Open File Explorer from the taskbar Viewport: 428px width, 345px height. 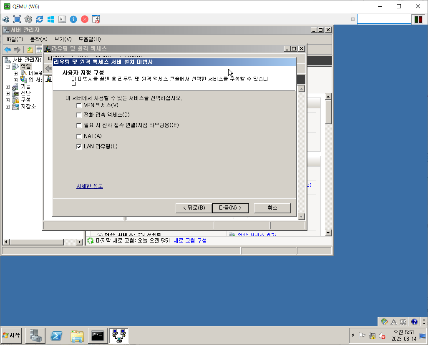click(77, 336)
